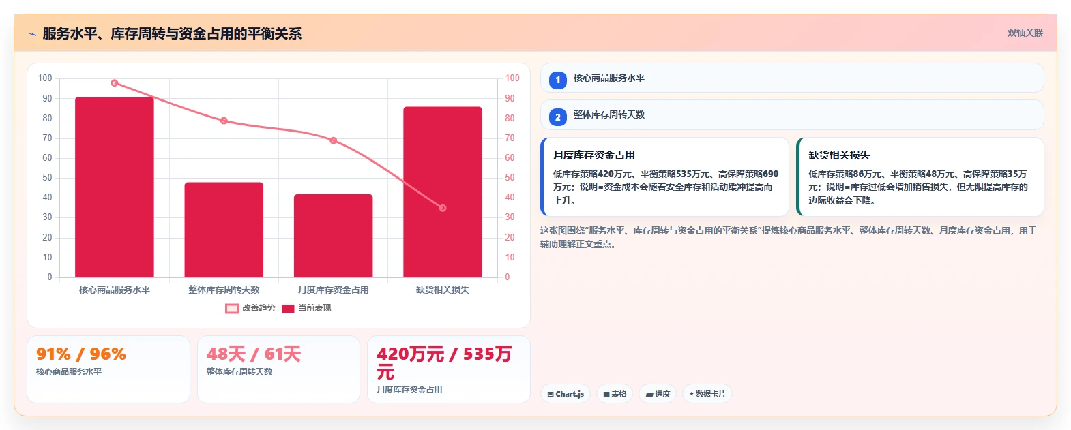This screenshot has height=430, width=1071.
Task: Click the 420万元 / 535万元 stat card
Action: pyautogui.click(x=449, y=369)
